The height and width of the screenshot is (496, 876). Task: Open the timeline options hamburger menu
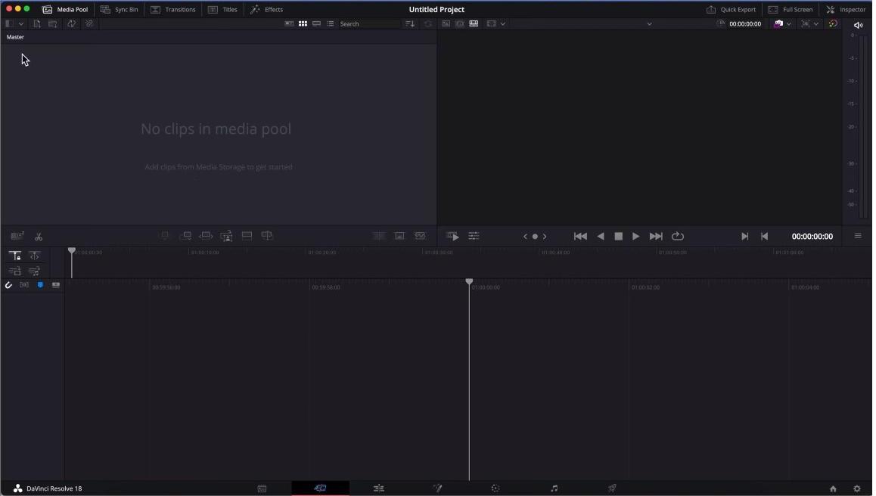coord(858,237)
